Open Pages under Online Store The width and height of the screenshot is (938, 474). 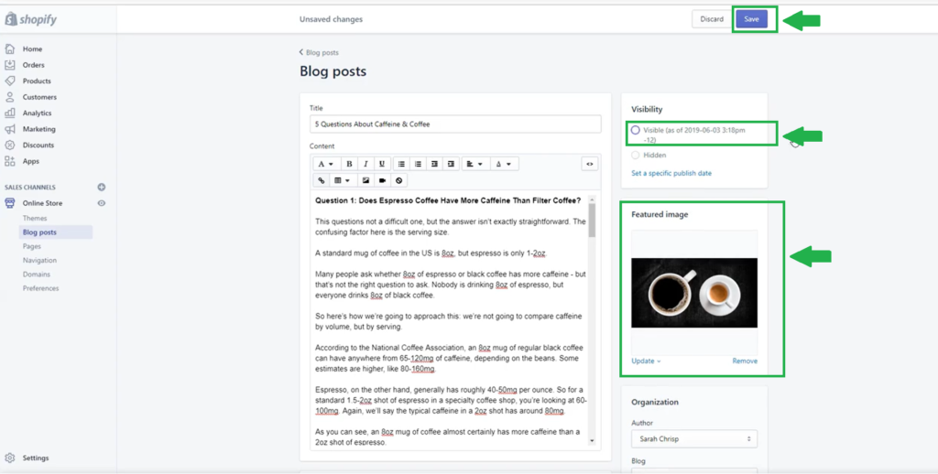coord(32,246)
